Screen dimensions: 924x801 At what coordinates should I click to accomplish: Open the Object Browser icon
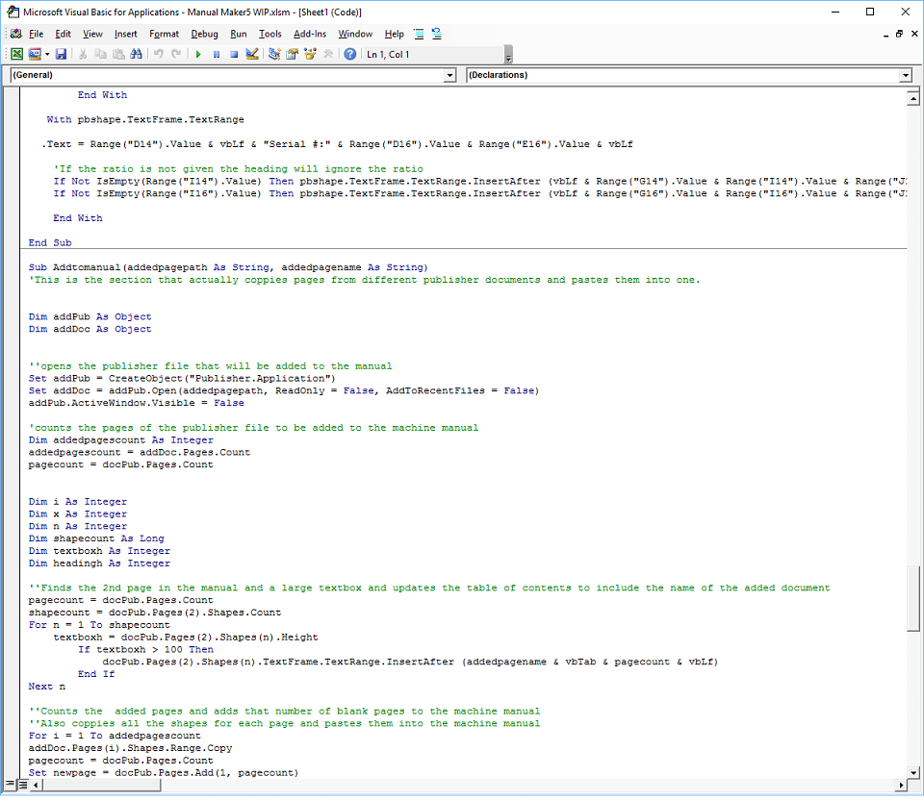[x=311, y=55]
